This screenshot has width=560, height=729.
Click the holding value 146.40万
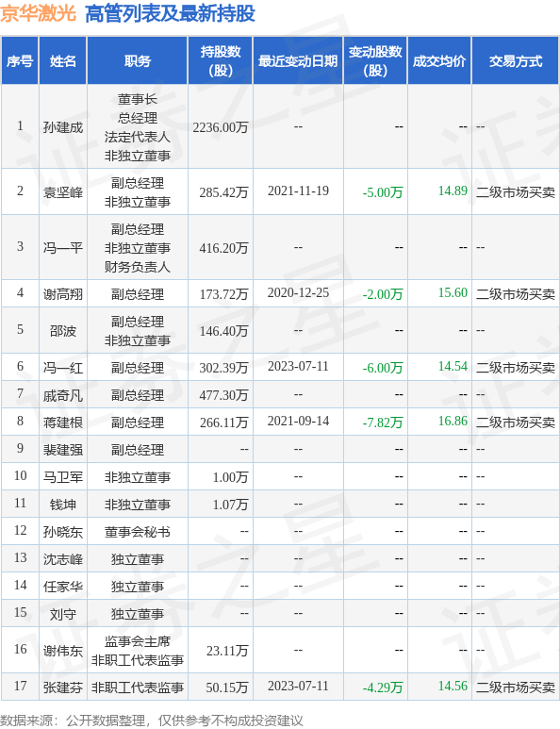223,331
